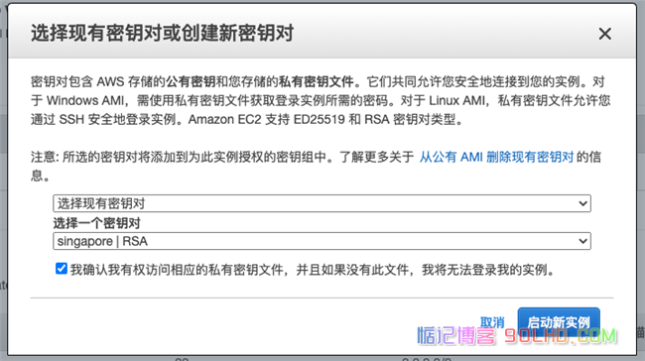Click the 选择一个密钥对 field label

point(96,223)
